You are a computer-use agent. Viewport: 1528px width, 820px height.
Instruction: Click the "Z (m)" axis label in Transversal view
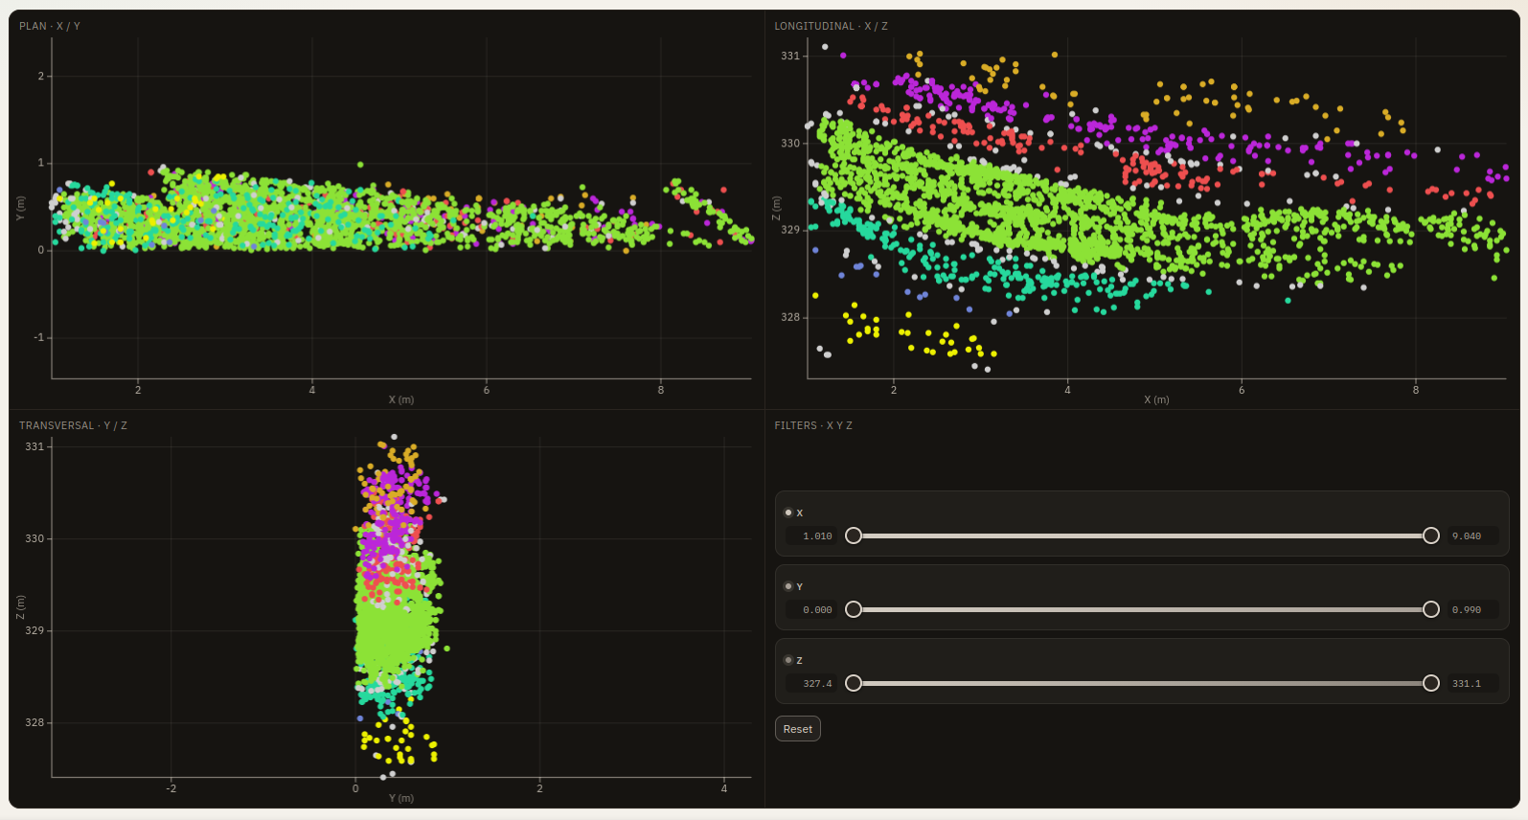pyautogui.click(x=20, y=607)
